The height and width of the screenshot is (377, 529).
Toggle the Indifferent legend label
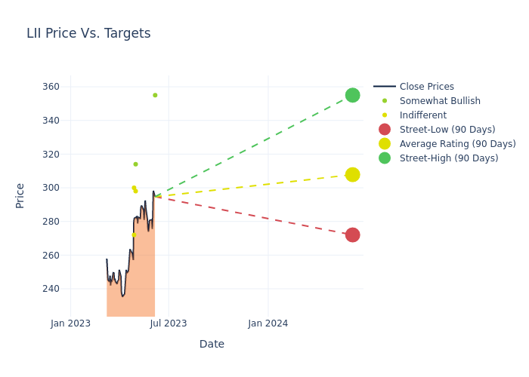pos(422,115)
